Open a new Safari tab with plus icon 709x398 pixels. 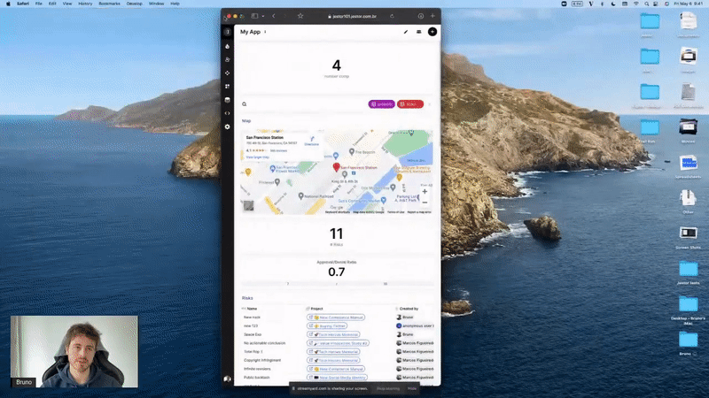tap(432, 16)
